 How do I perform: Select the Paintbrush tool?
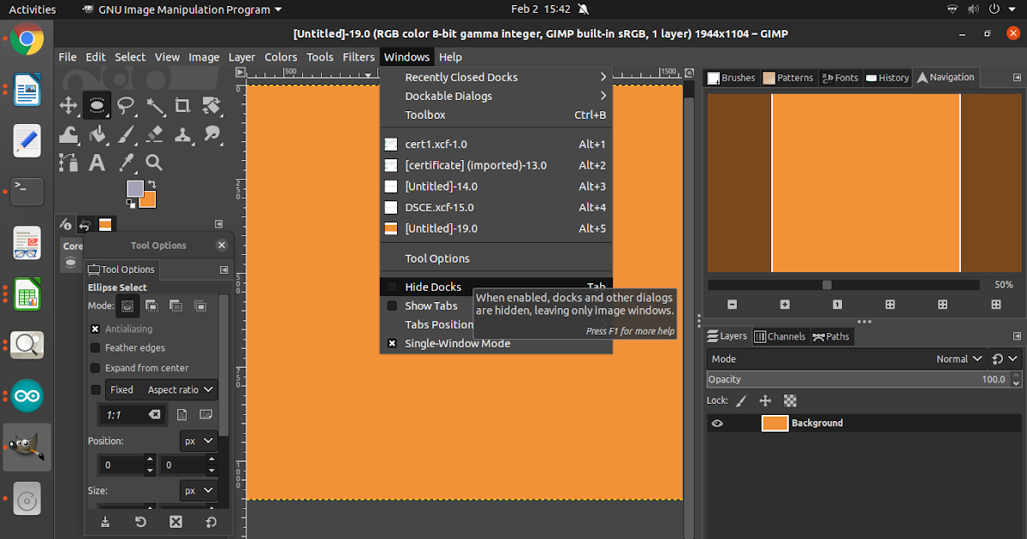pos(128,134)
